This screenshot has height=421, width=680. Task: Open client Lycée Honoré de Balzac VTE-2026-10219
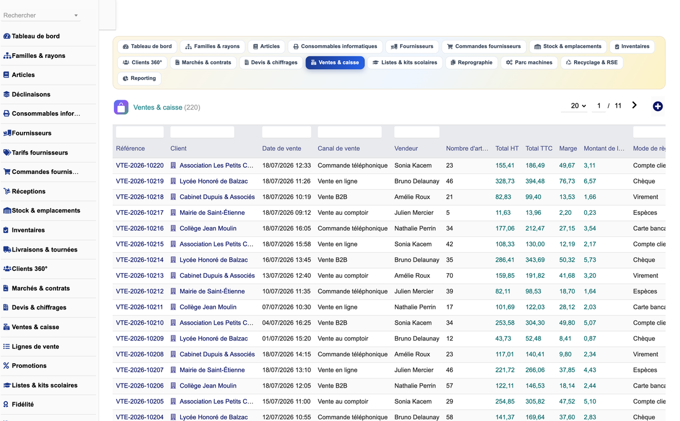click(x=214, y=181)
